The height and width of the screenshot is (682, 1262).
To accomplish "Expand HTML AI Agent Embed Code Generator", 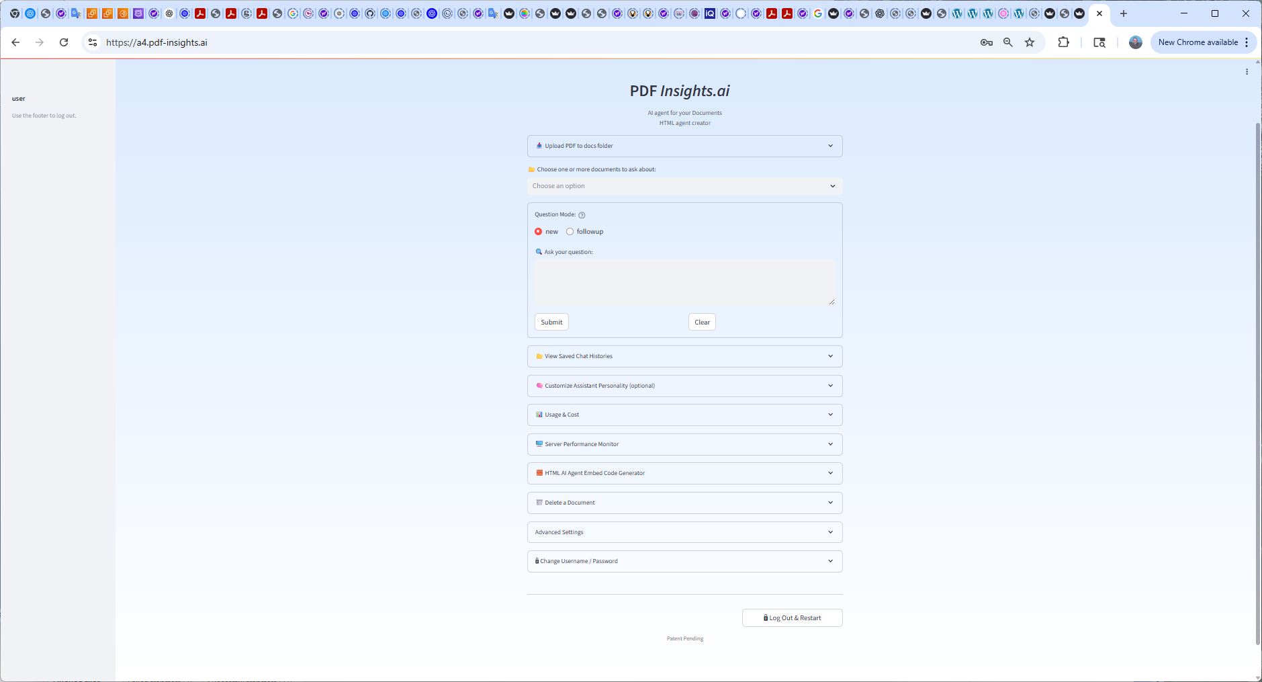I will [x=684, y=473].
